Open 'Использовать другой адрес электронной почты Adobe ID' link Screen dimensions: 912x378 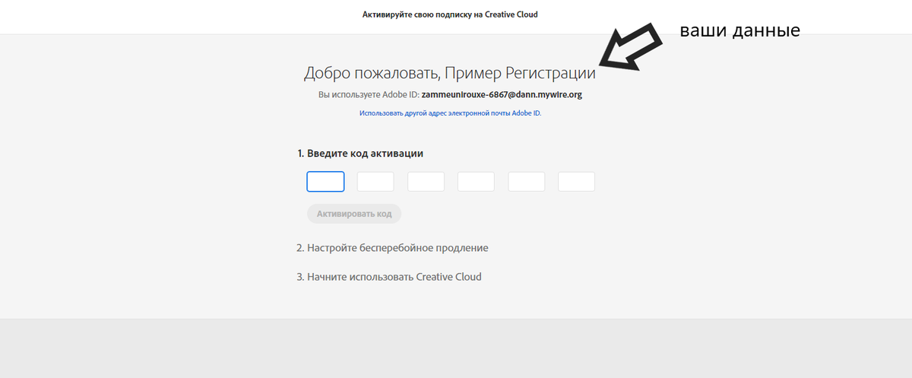[x=450, y=113]
